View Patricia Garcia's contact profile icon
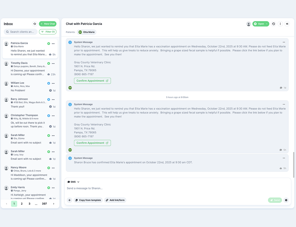 coord(249,24)
